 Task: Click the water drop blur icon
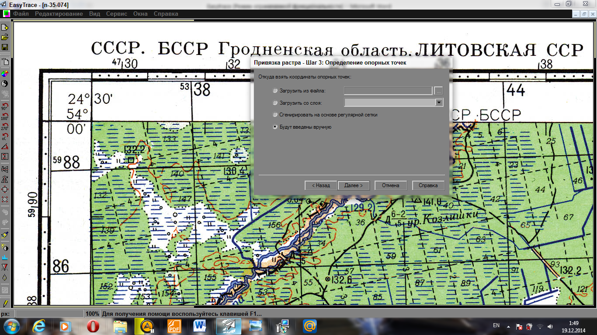pyautogui.click(x=5, y=277)
